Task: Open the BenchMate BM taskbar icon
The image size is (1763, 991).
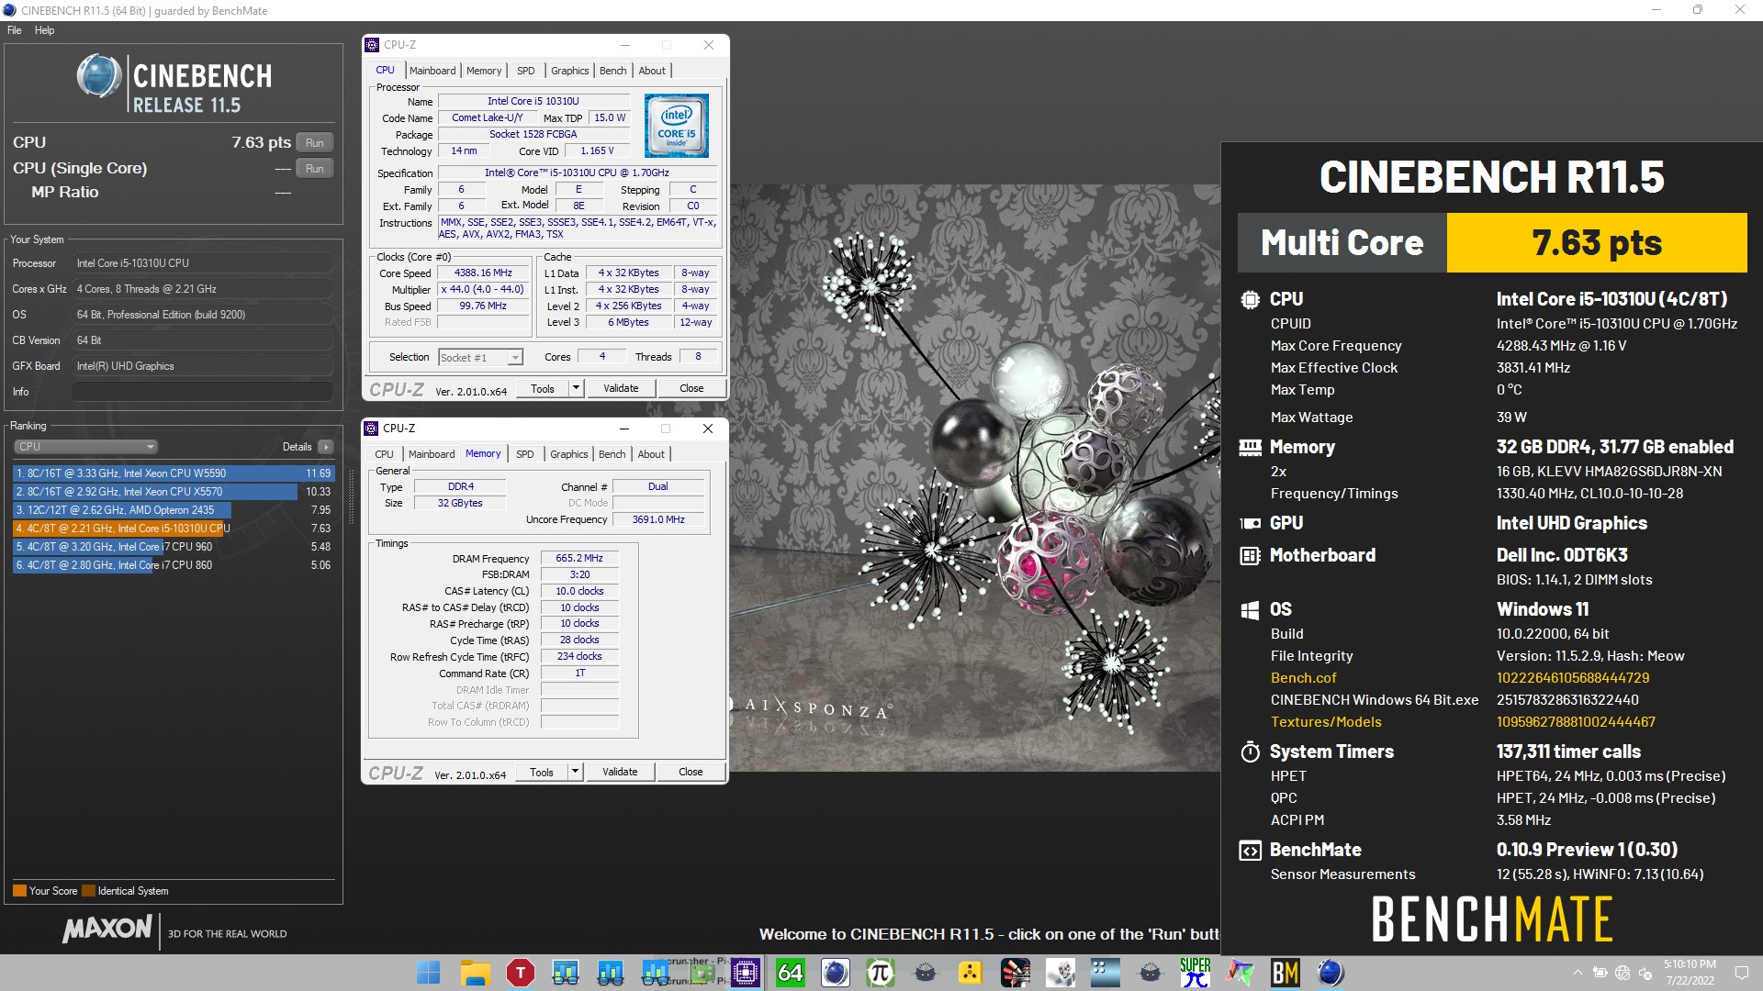Action: coord(1285,973)
